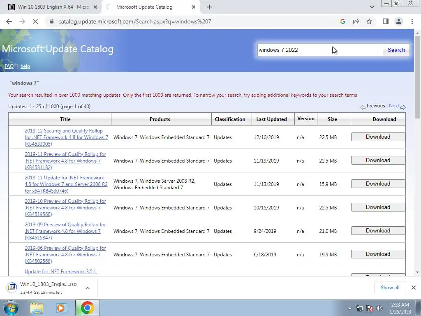Open the Action Center flag icon
This screenshot has height=316, width=421.
tap(370, 309)
